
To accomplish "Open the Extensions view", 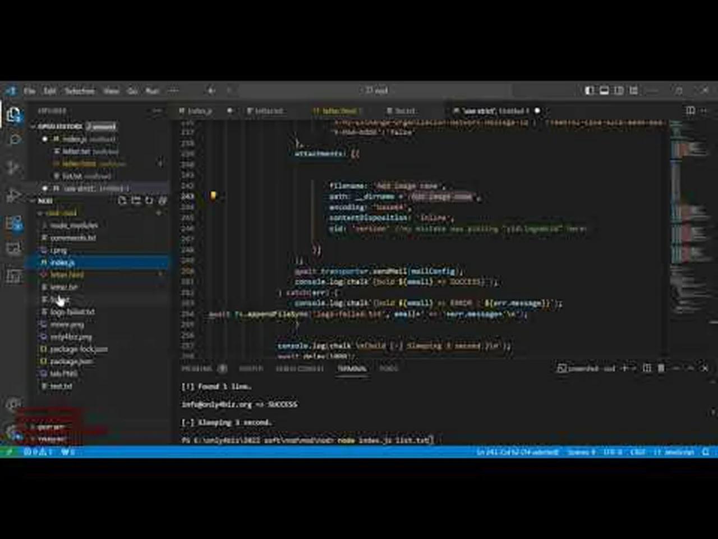I will point(12,221).
